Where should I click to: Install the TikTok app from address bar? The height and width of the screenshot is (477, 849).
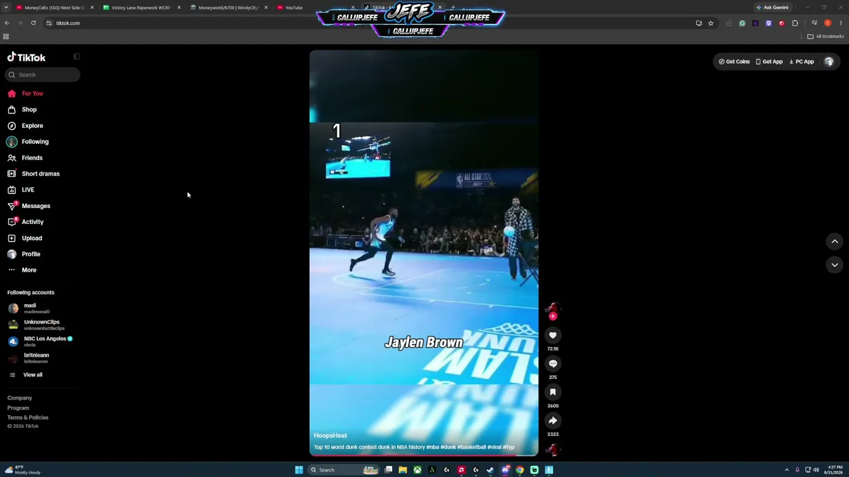[698, 23]
